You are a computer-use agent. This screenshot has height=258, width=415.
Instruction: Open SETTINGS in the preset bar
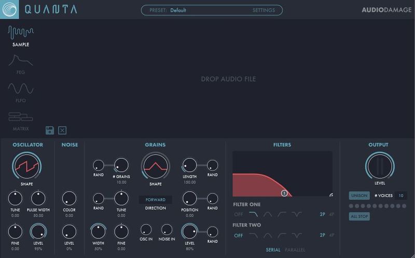pos(264,10)
